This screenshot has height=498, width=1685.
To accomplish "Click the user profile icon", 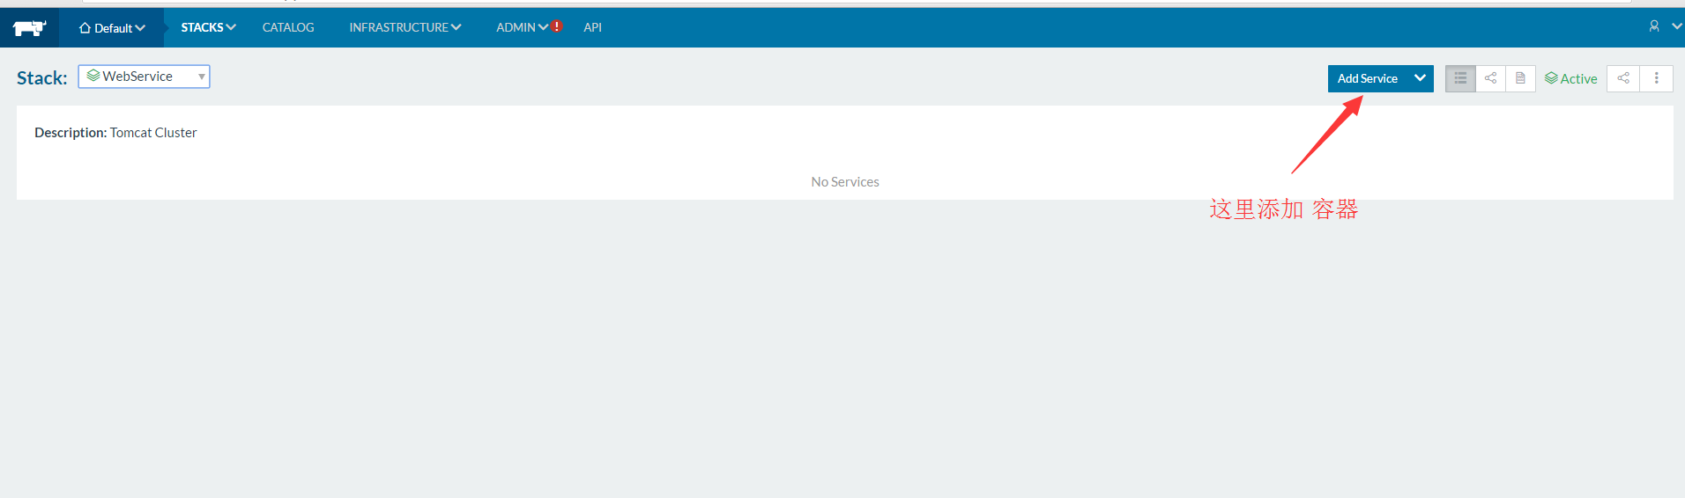I will (x=1654, y=26).
